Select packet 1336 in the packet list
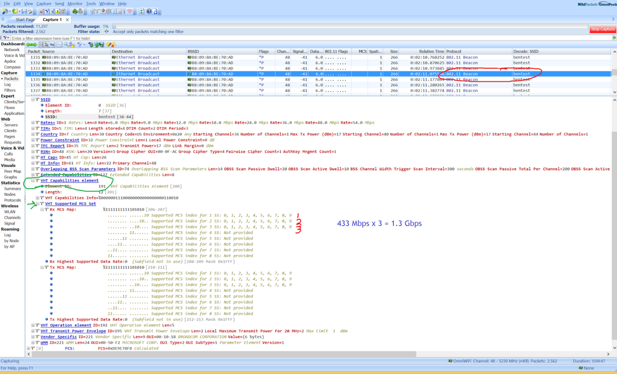Viewport: 617px width, 375px height. (x=318, y=85)
